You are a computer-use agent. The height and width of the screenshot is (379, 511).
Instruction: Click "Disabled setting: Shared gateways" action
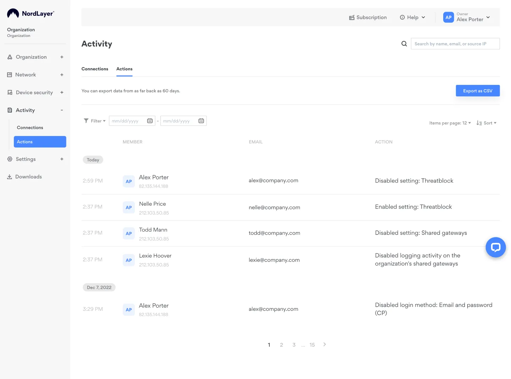click(421, 233)
